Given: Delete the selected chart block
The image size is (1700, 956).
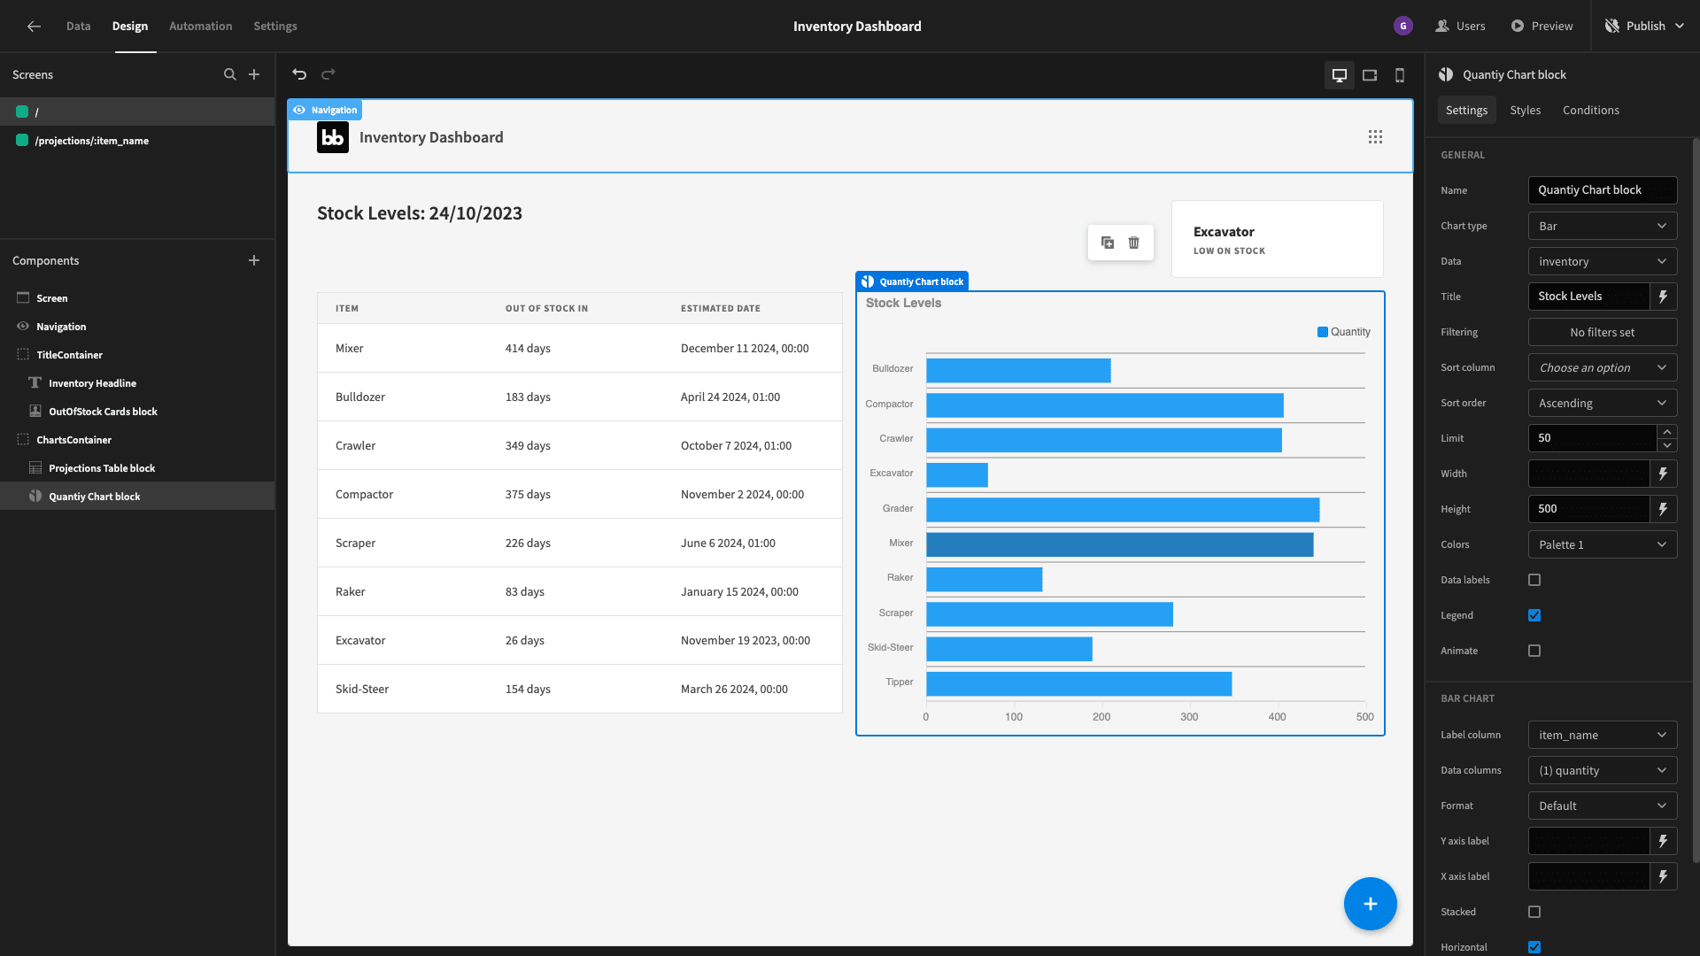Looking at the screenshot, I should pos(1134,243).
